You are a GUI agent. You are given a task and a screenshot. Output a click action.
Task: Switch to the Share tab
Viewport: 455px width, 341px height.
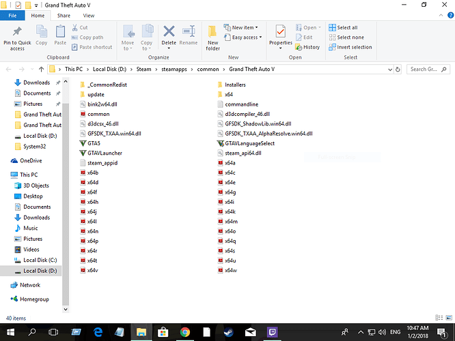coord(64,16)
